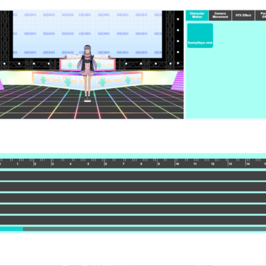Select the VFX Effect tab

tap(243, 16)
